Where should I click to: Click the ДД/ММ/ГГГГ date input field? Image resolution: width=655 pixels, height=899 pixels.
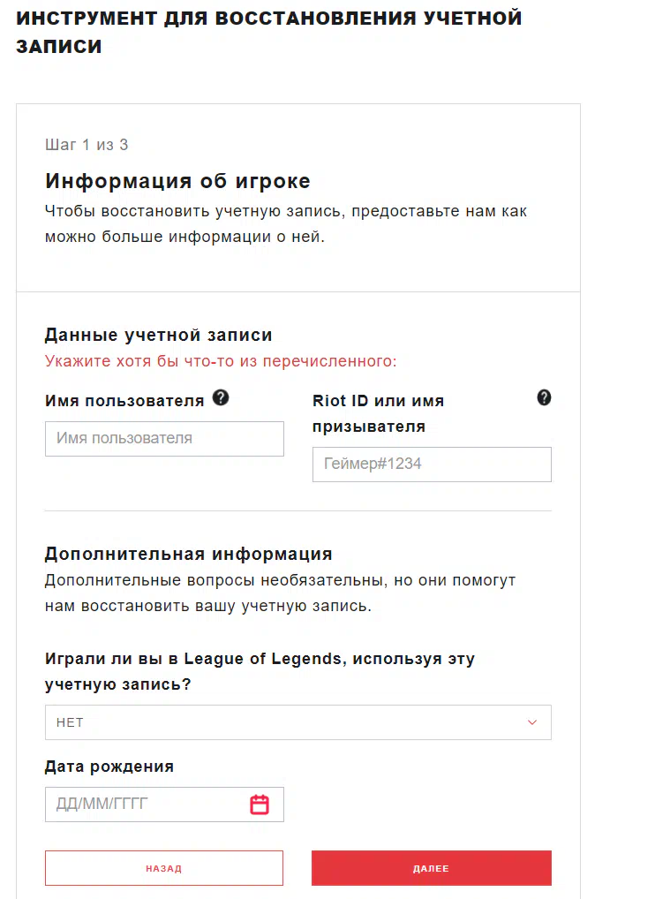point(164,805)
